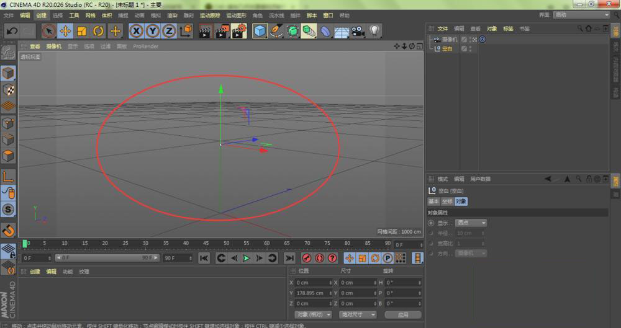Play the animation forward
Image resolution: width=621 pixels, height=328 pixels.
(x=247, y=259)
